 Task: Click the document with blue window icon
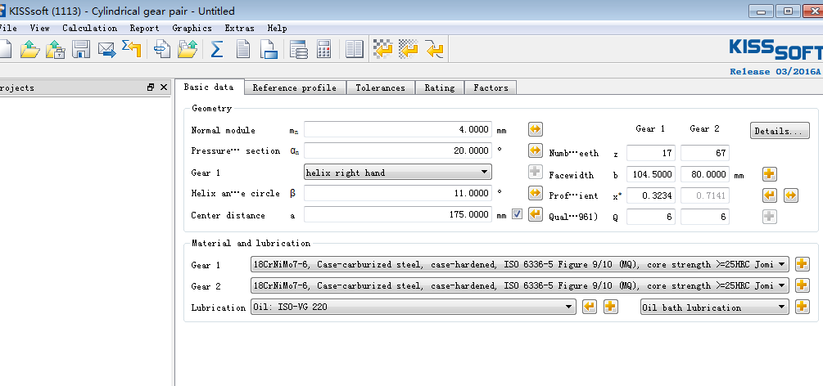[269, 49]
